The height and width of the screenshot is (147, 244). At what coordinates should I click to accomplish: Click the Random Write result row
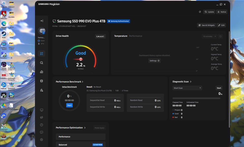145,107
